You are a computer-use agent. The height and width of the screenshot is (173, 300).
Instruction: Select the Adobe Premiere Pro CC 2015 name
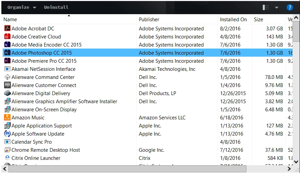(x=44, y=61)
